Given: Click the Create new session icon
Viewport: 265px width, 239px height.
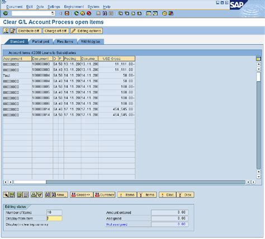Looking at the screenshot, I should [x=149, y=13].
